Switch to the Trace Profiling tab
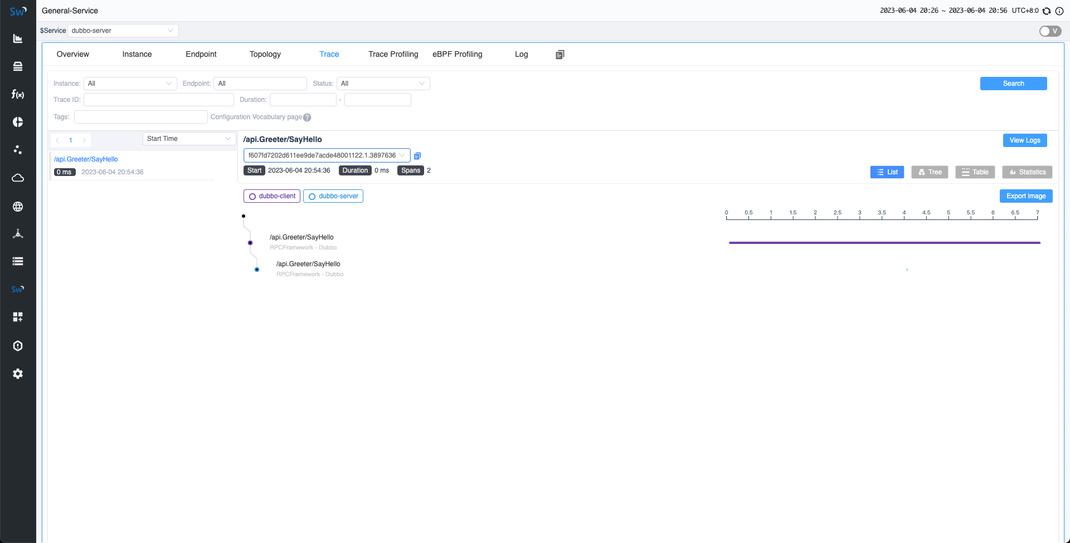1070x543 pixels. click(x=393, y=54)
